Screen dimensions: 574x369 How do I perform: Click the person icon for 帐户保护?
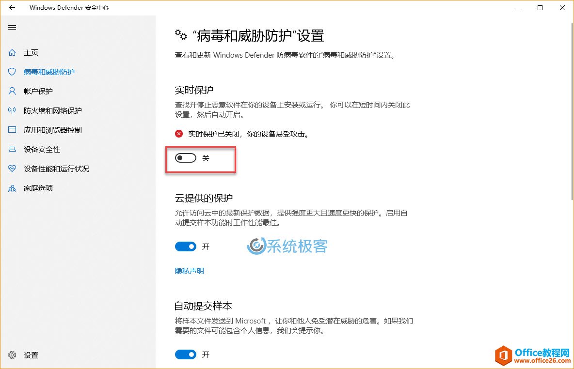point(12,91)
